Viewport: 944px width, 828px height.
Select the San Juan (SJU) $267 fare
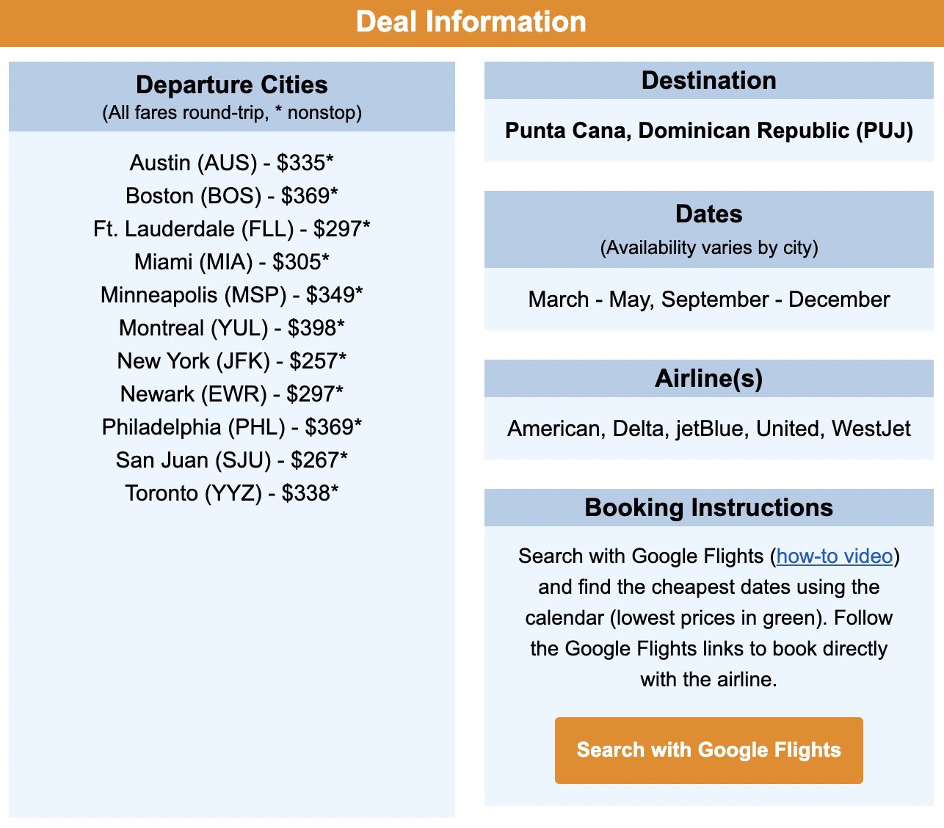coord(231,460)
